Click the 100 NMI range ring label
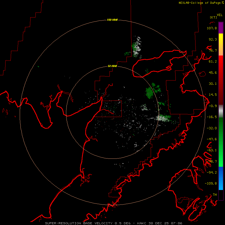This screenshot has height=225, width=225. (x=112, y=20)
